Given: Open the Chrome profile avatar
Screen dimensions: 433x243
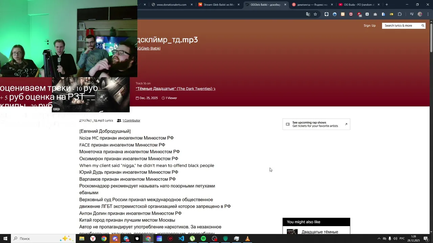Looking at the screenshot, I should click(420, 14).
